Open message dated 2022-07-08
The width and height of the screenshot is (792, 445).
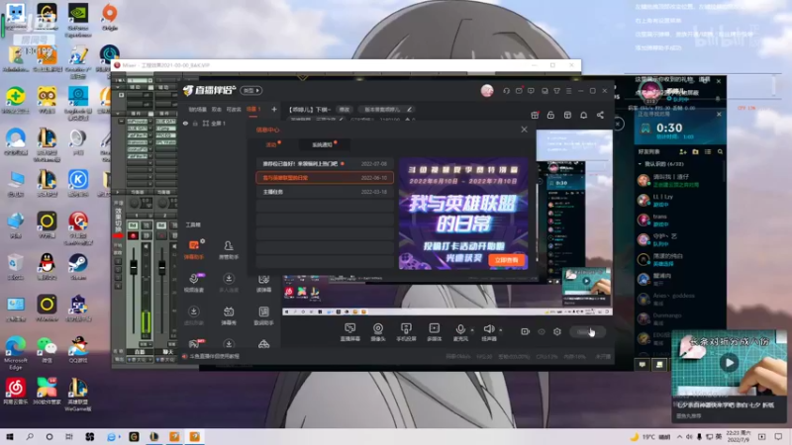(325, 164)
